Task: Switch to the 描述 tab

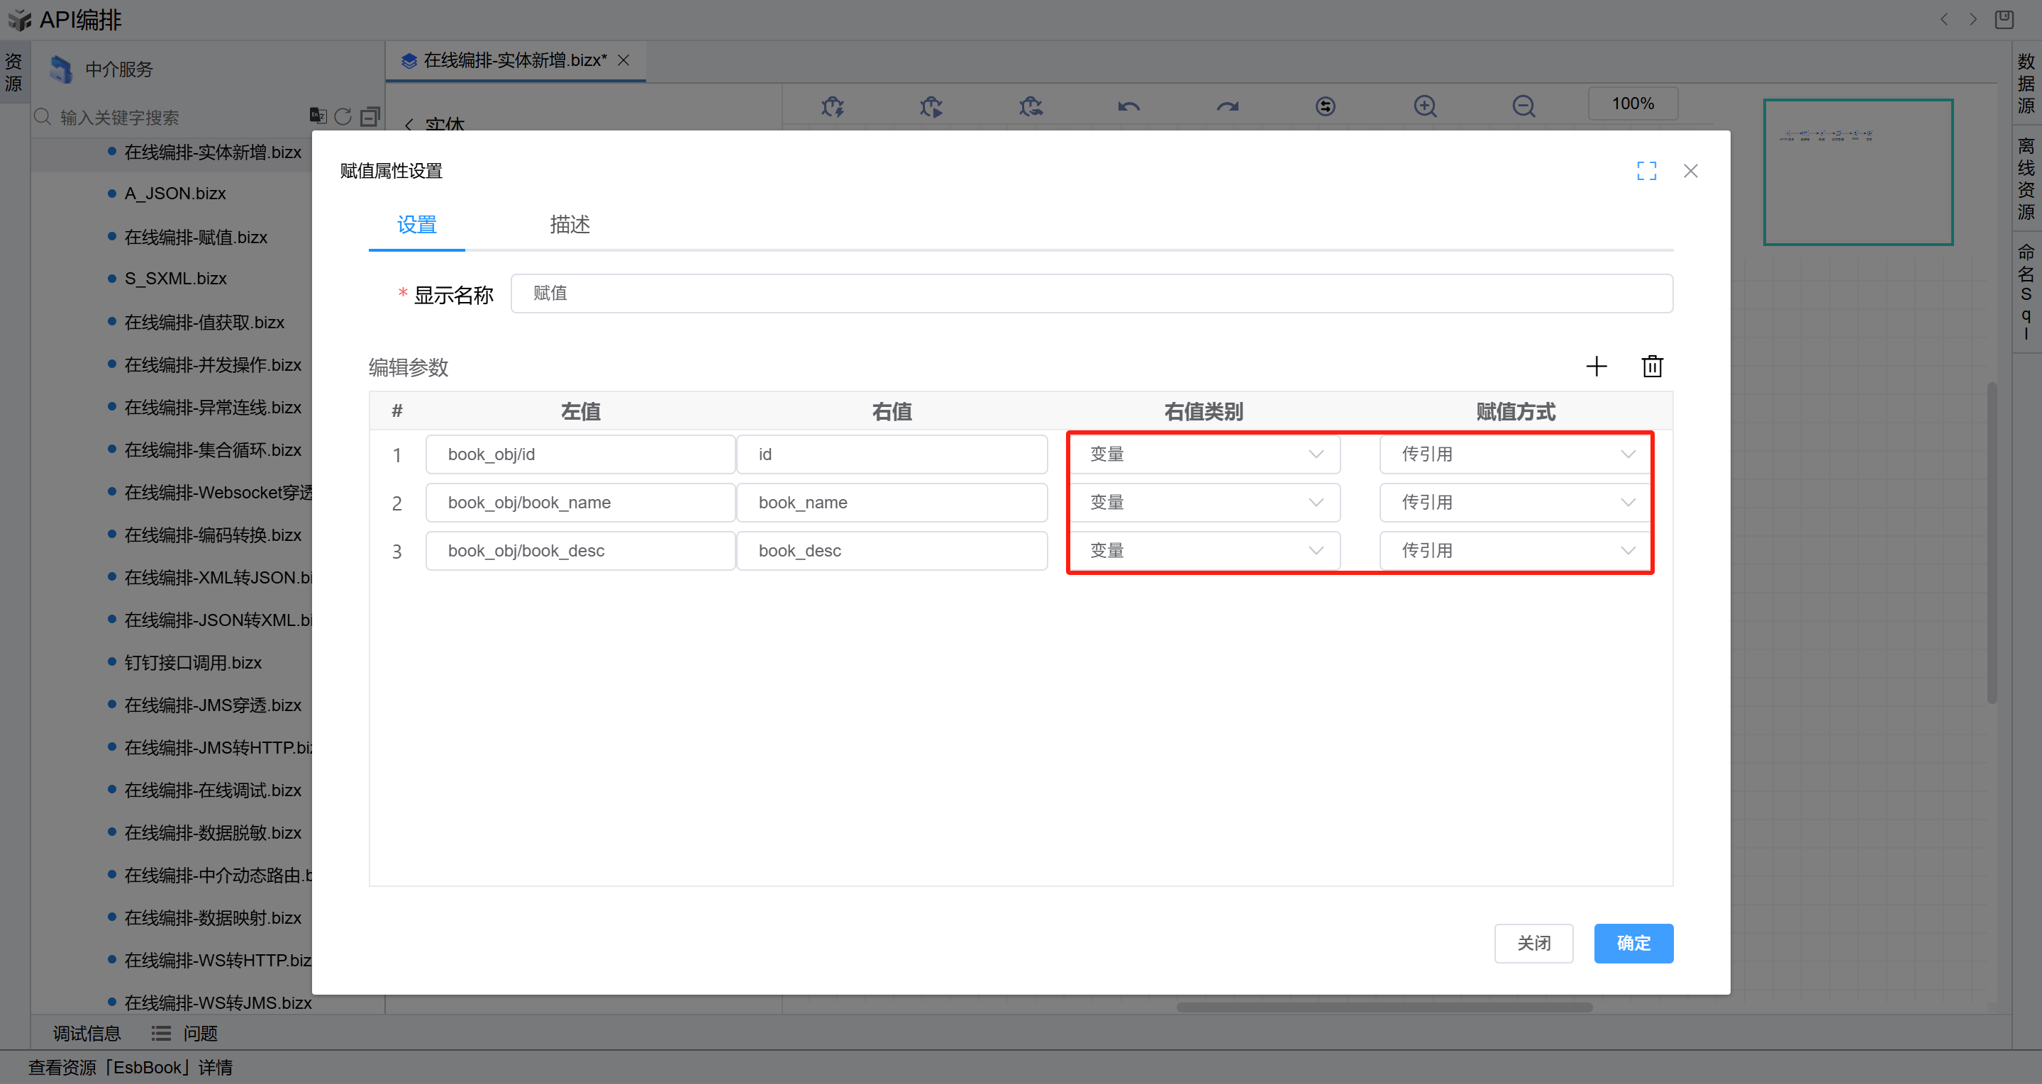Action: (x=569, y=225)
